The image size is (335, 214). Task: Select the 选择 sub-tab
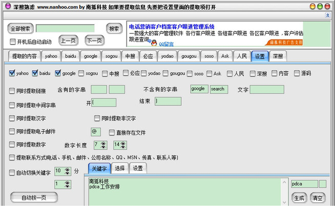120,168
